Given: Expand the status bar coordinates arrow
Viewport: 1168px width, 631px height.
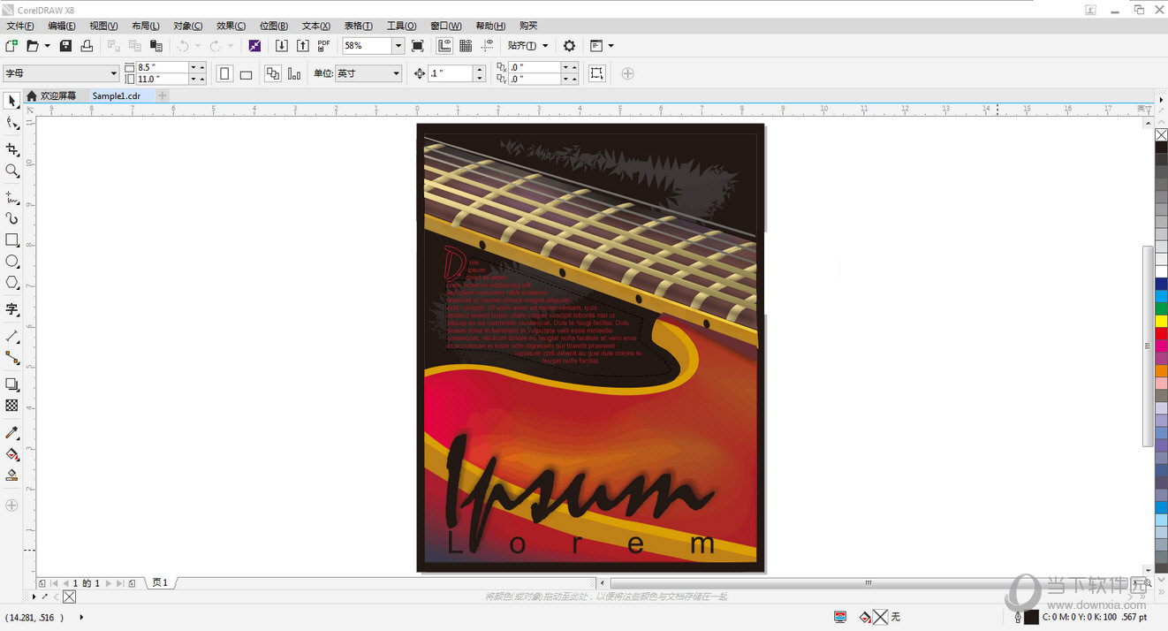Looking at the screenshot, I should click(82, 617).
